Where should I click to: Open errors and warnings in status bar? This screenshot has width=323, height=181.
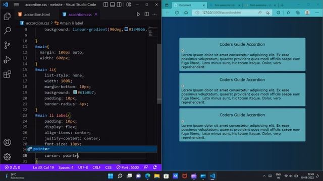[x=12, y=167]
